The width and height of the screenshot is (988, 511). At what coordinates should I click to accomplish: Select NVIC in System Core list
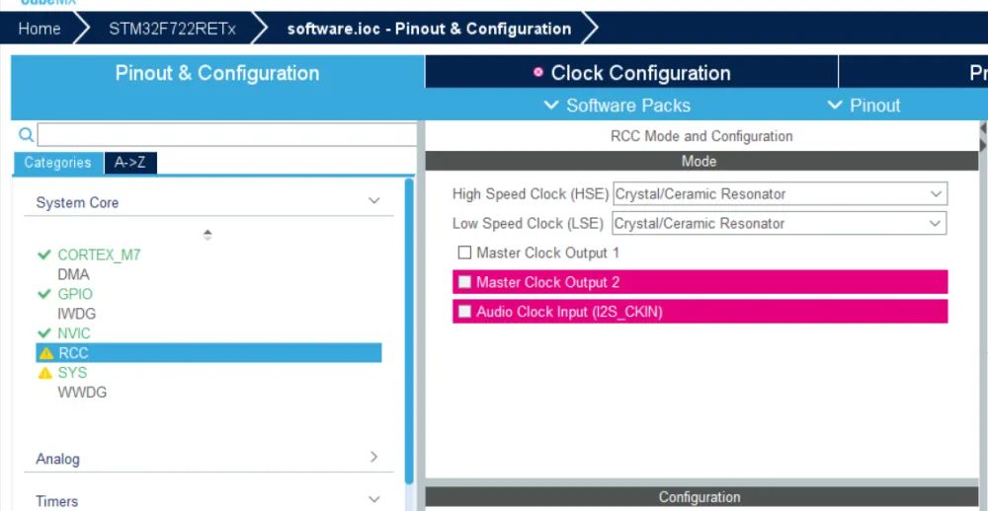click(x=74, y=332)
